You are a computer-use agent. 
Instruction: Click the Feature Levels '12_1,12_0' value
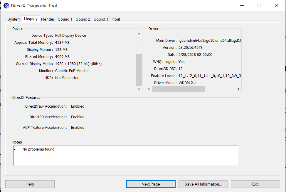coord(210,76)
